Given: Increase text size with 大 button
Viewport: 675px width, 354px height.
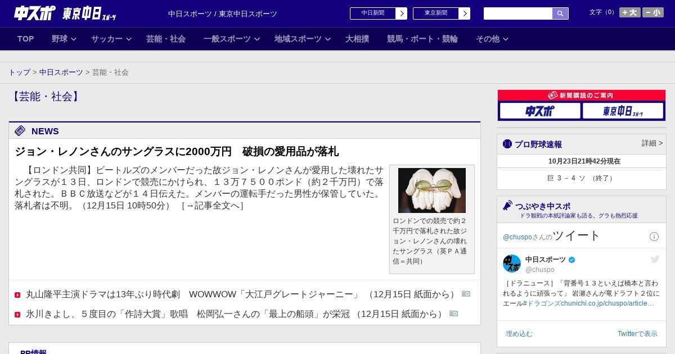Looking at the screenshot, I should tap(630, 12).
